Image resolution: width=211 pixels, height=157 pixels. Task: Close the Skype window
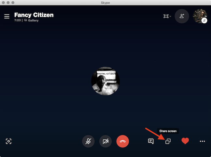click(x=3, y=3)
